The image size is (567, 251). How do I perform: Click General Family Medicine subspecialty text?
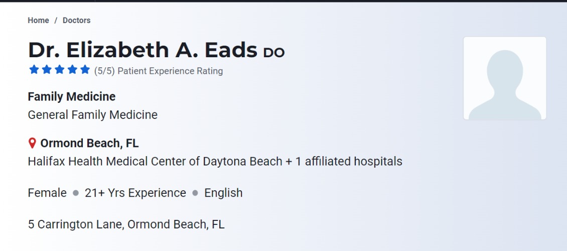tap(93, 115)
